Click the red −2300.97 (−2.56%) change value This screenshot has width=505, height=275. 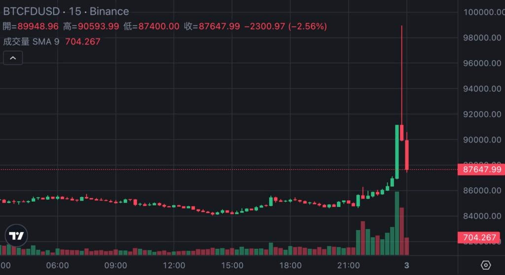tap(286, 26)
